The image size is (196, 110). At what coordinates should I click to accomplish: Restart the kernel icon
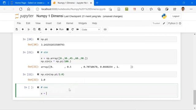(x=73, y=29)
